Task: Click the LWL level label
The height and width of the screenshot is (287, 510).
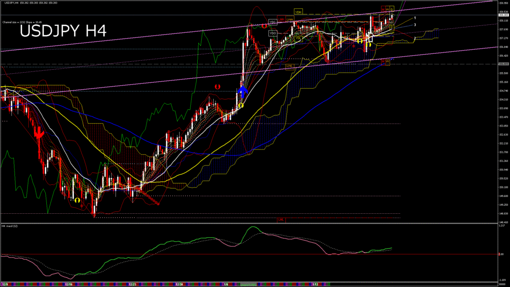Action: (289, 66)
